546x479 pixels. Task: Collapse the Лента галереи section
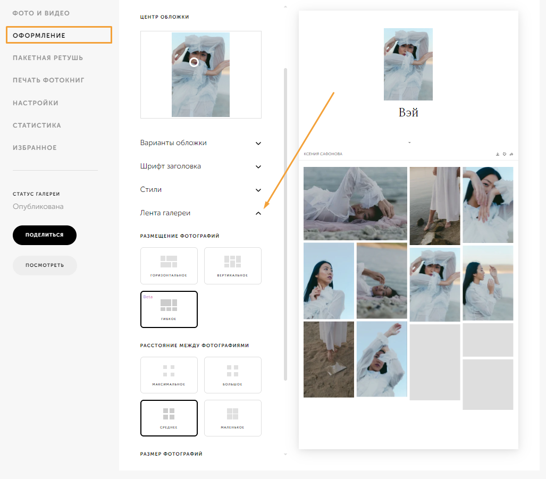click(x=200, y=213)
